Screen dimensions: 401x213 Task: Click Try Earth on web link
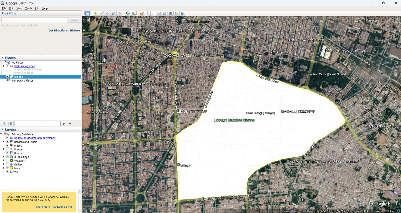tap(62, 207)
